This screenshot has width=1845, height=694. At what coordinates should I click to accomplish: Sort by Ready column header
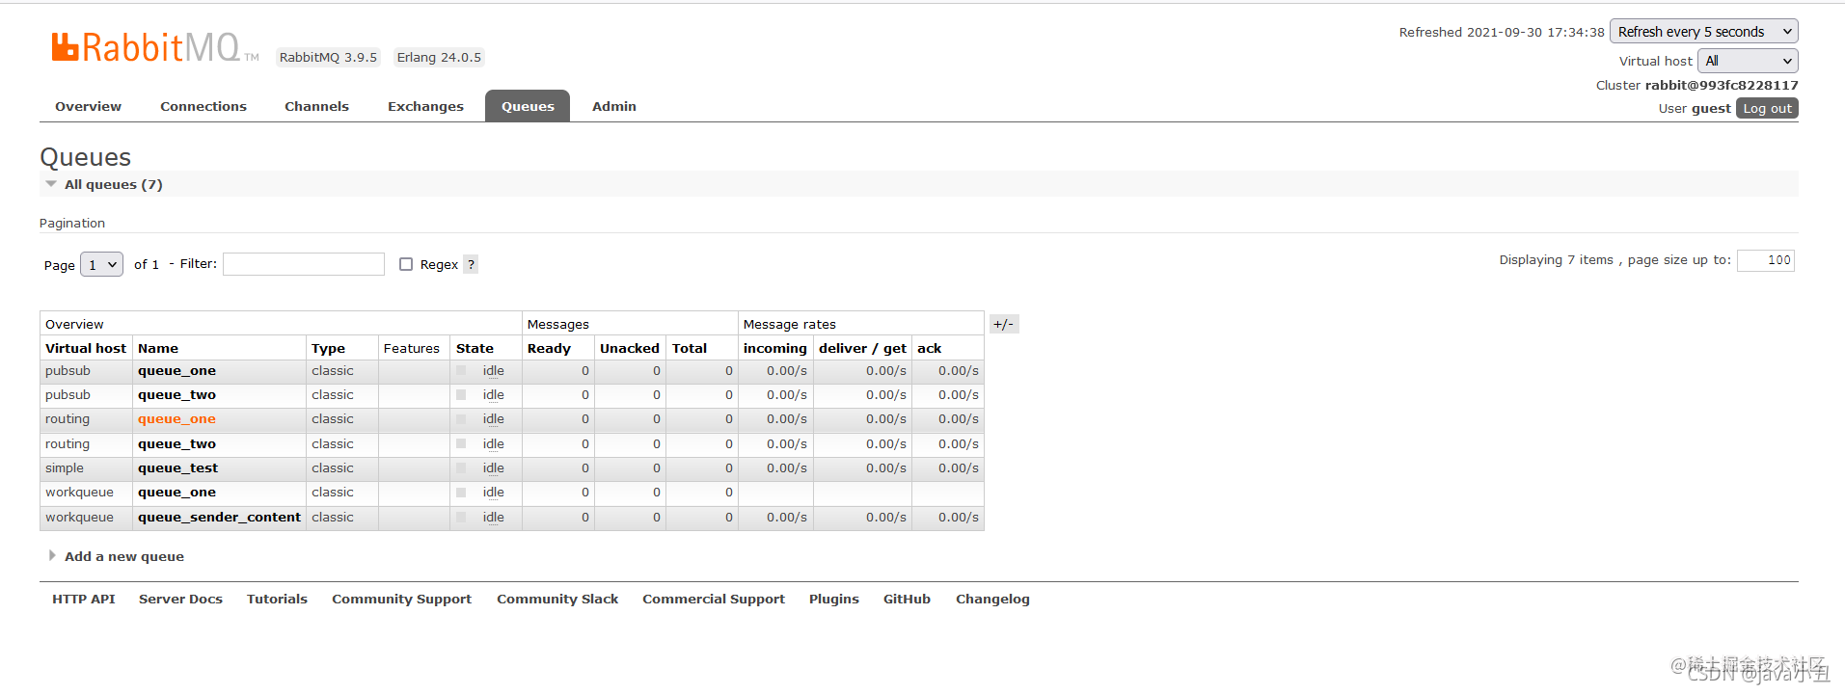(x=549, y=348)
